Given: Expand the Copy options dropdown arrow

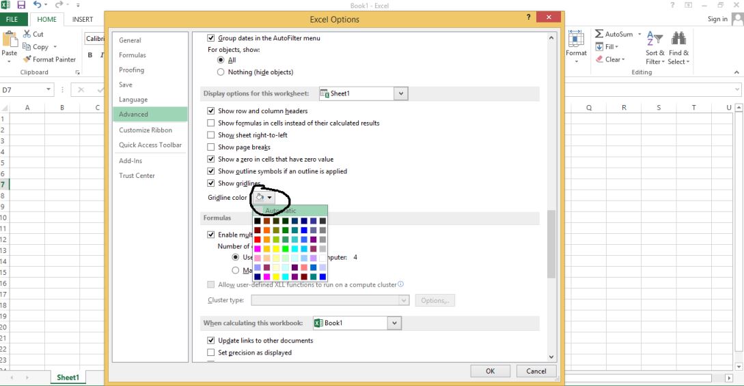Looking at the screenshot, I should [55, 47].
